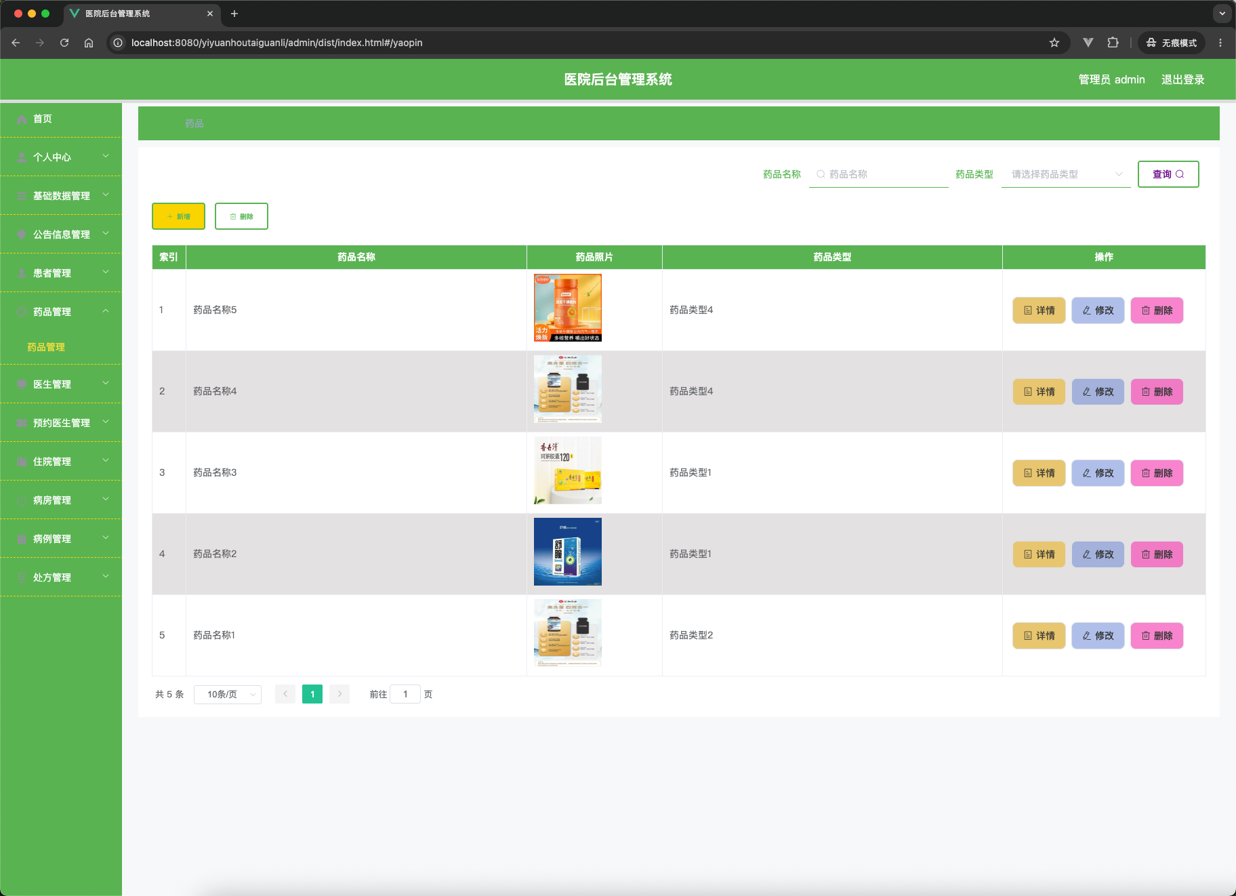Click 修改 for 药品名称4
Image resolution: width=1236 pixels, height=896 pixels.
[1098, 392]
